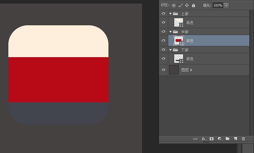Create new fill or adjustment layer

220,139
